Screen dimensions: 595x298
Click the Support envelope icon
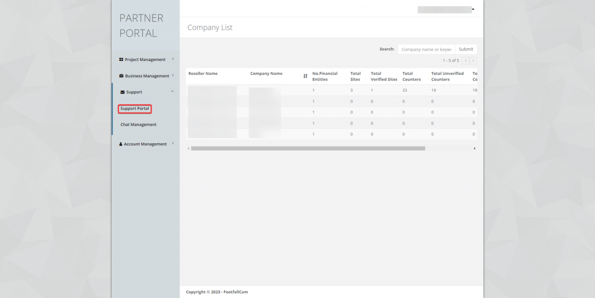122,92
